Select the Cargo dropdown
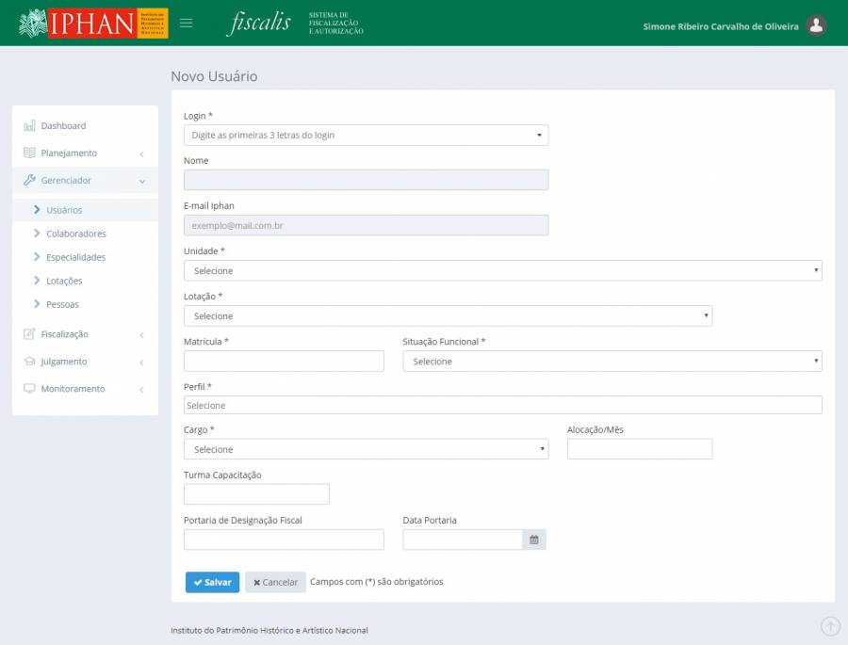Viewport: 848px width, 645px height. pos(366,450)
